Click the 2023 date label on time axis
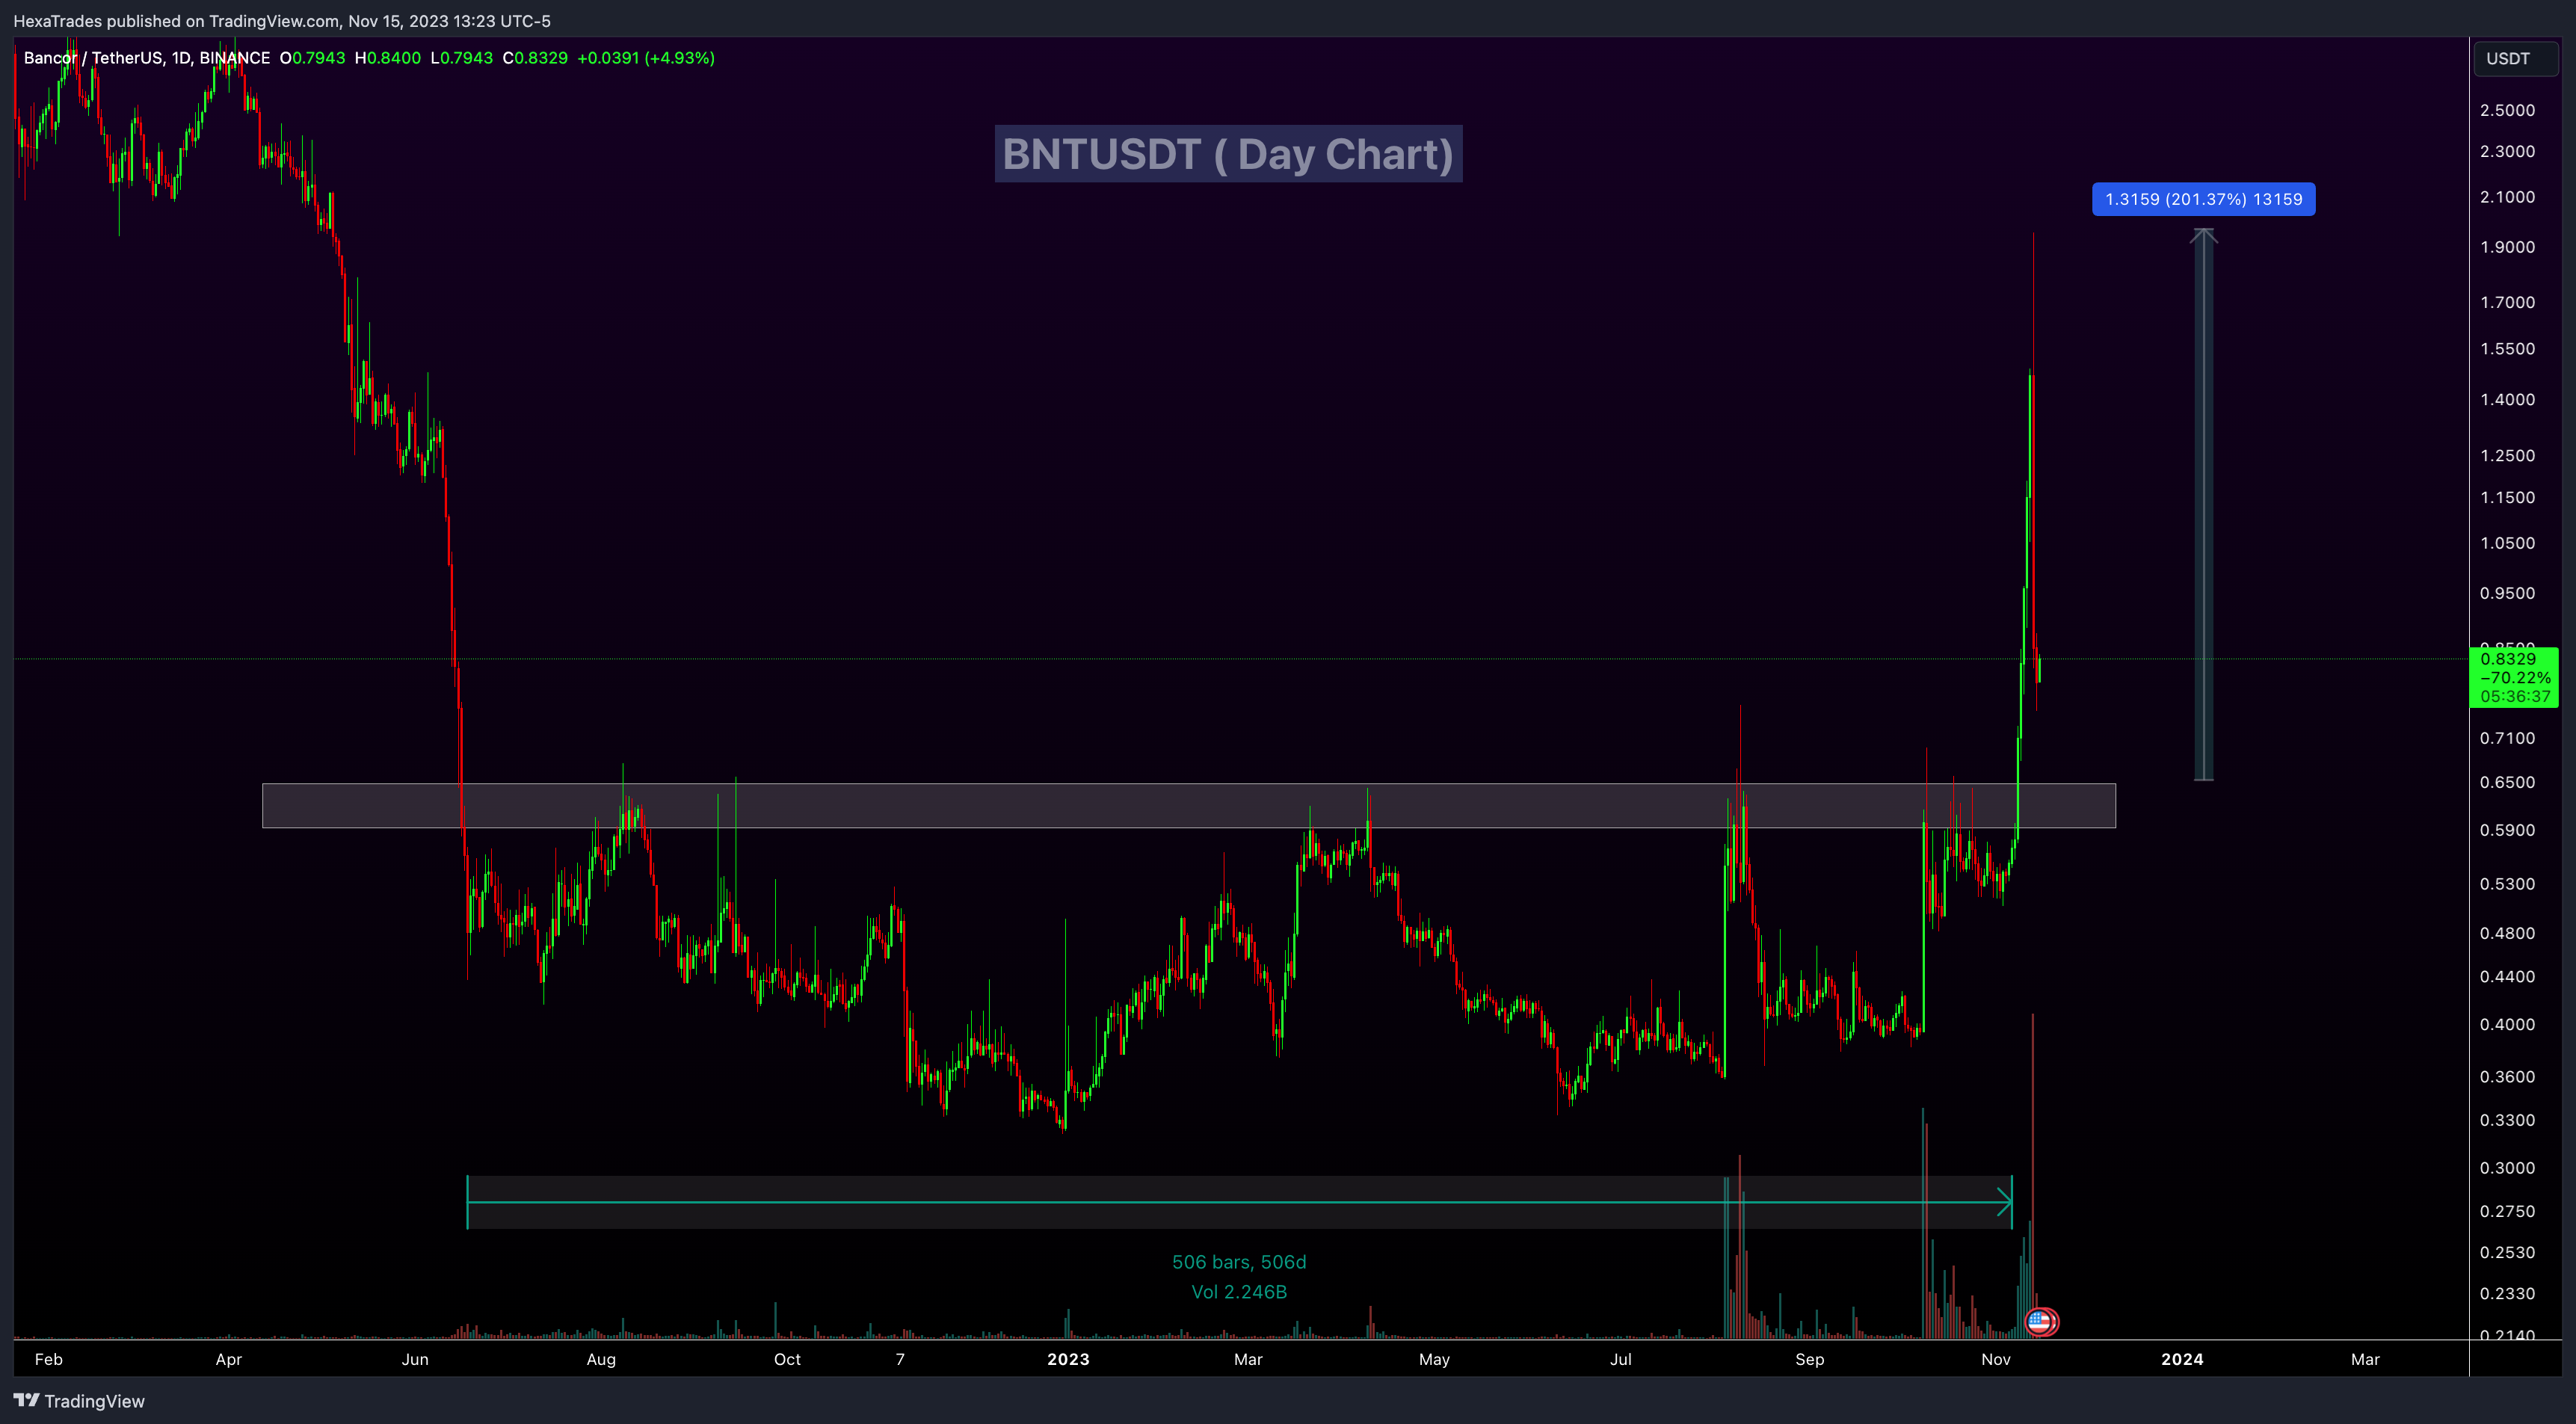Viewport: 2576px width, 1424px height. [1068, 1359]
